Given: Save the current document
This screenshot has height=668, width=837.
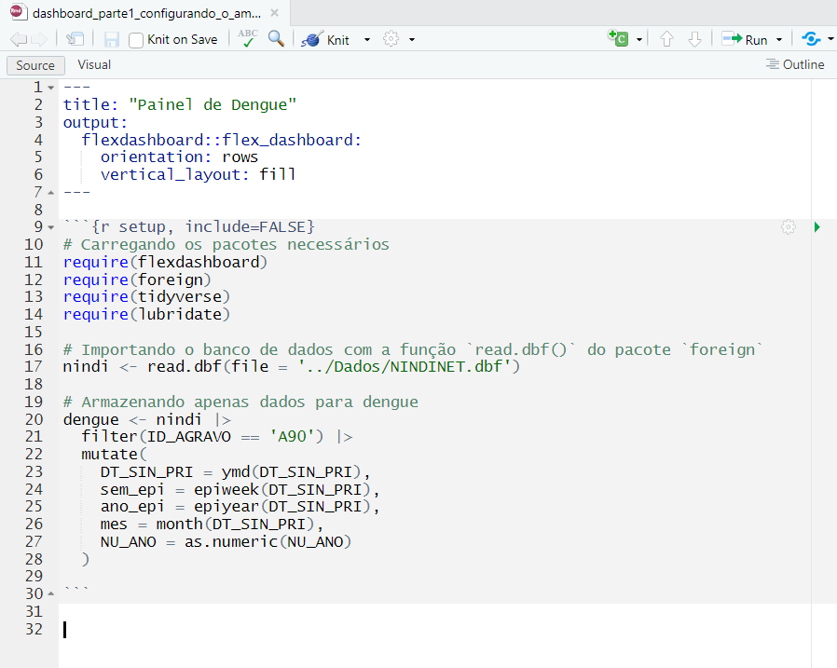Looking at the screenshot, I should [x=112, y=39].
